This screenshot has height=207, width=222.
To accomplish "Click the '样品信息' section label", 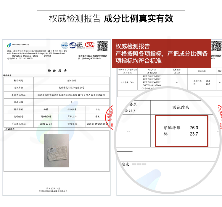I will (7, 75).
